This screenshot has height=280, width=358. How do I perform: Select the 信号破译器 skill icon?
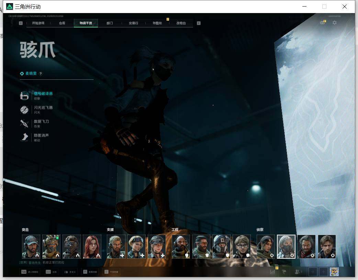[24, 96]
